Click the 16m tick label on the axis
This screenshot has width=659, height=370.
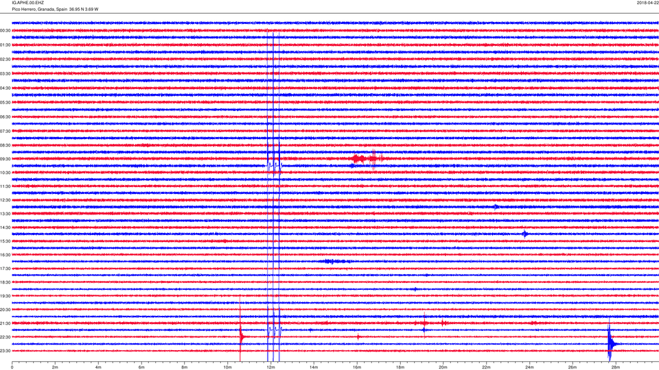click(357, 367)
